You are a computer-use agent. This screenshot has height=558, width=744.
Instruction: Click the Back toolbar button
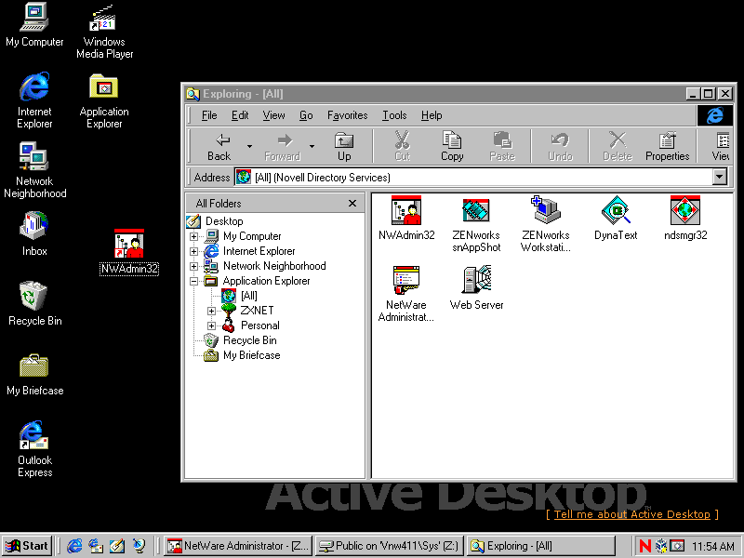coord(219,147)
